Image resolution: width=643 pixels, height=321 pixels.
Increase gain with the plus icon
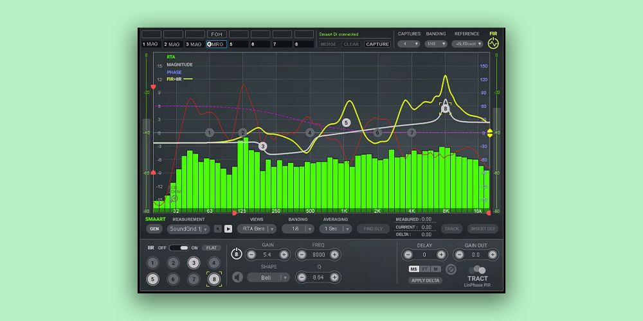tap(284, 255)
